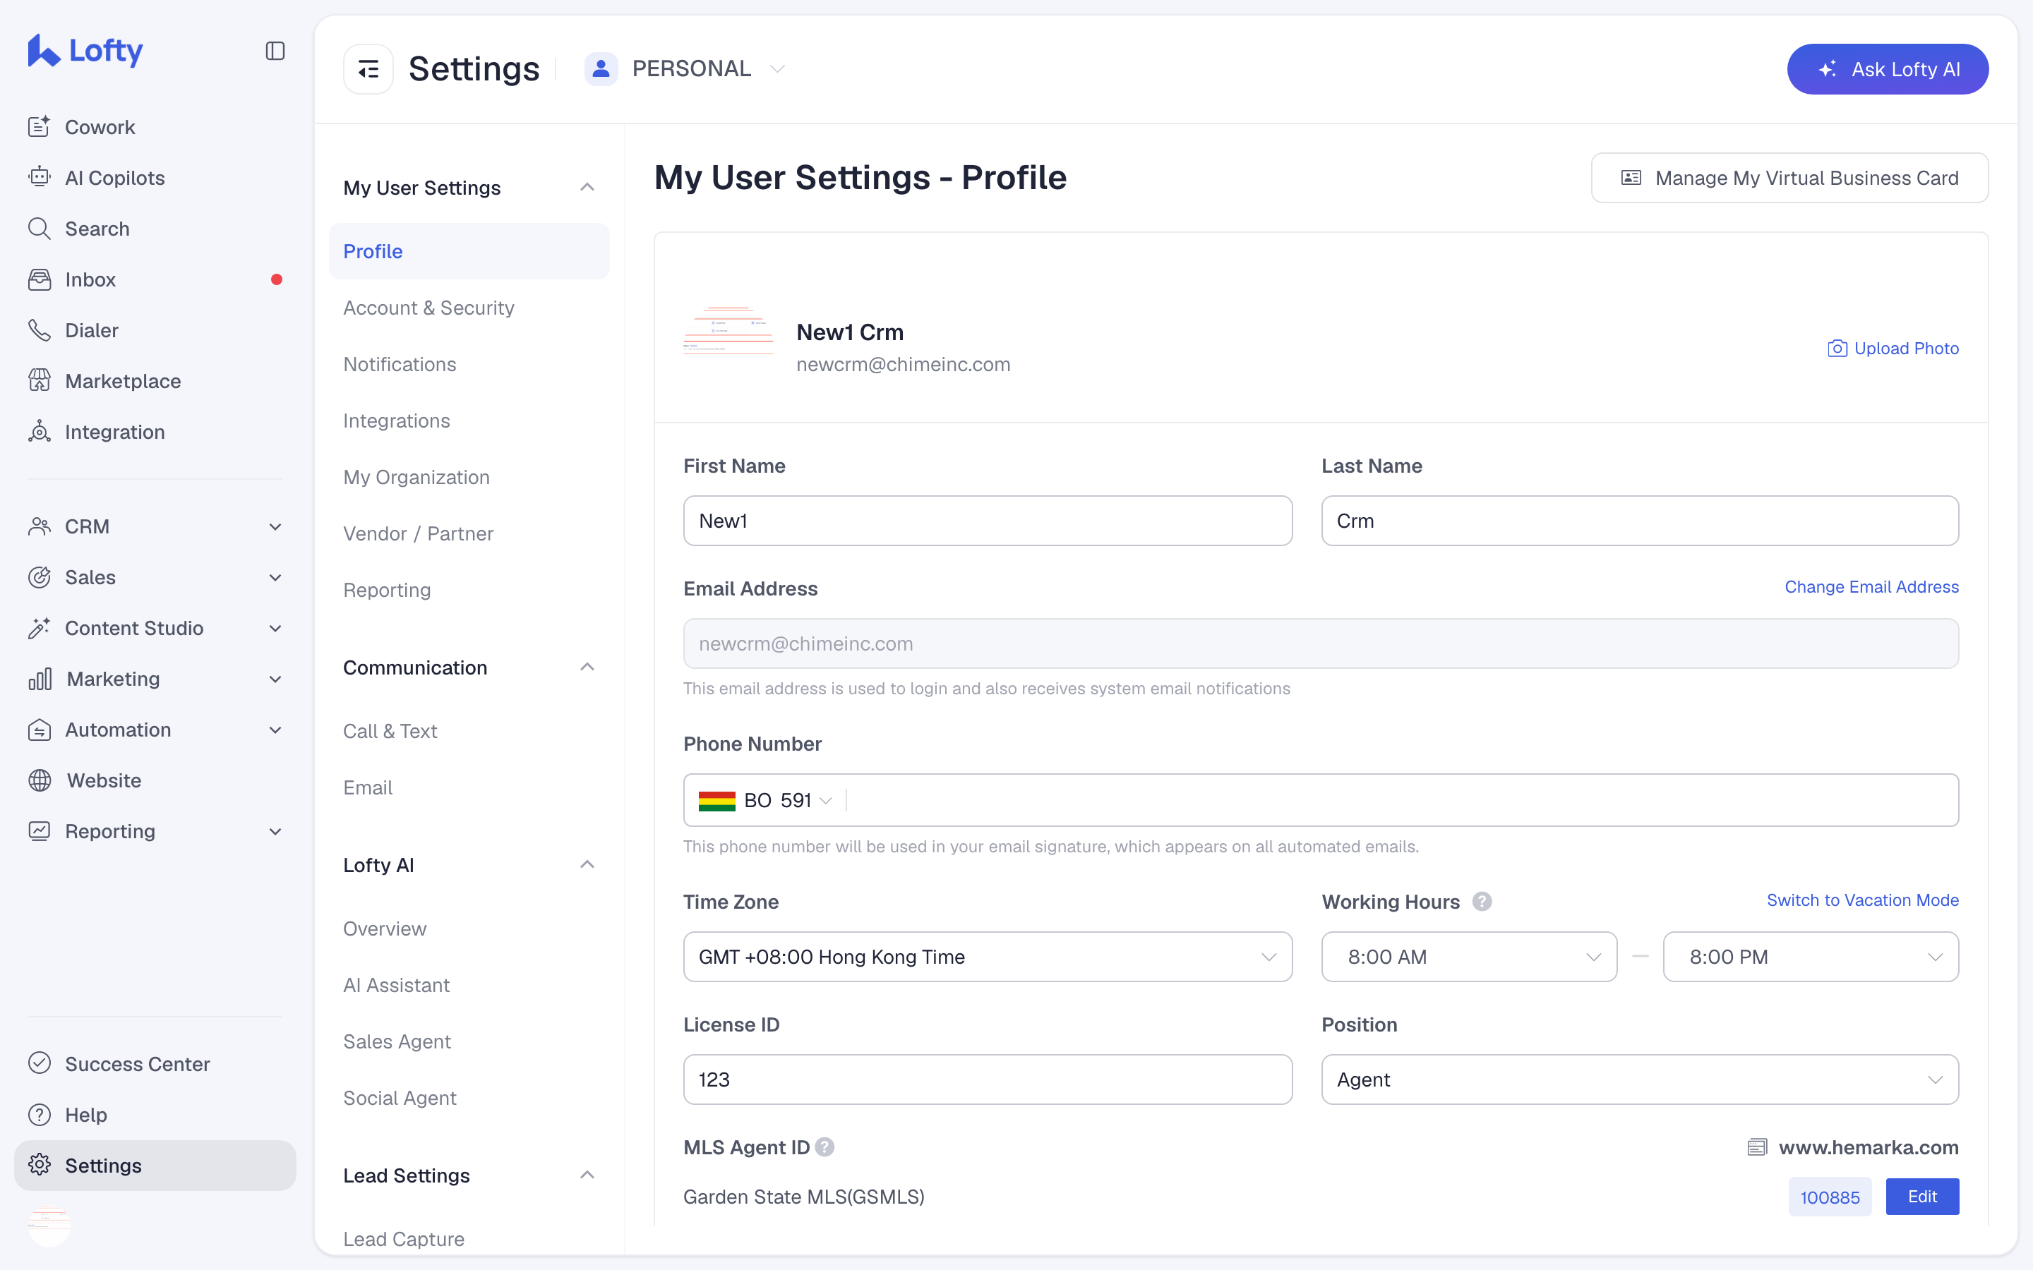Click the PERSONAL user avatar icon
The width and height of the screenshot is (2033, 1270).
(x=601, y=69)
